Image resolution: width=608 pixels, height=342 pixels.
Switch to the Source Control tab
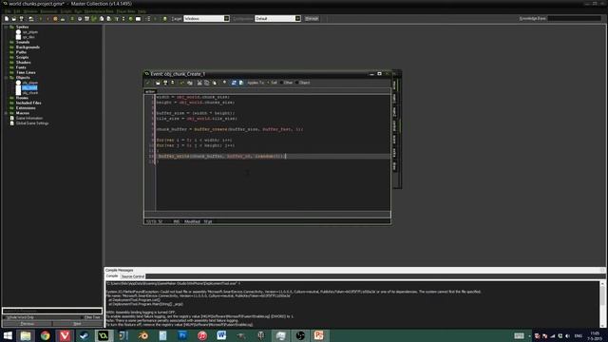click(x=133, y=276)
